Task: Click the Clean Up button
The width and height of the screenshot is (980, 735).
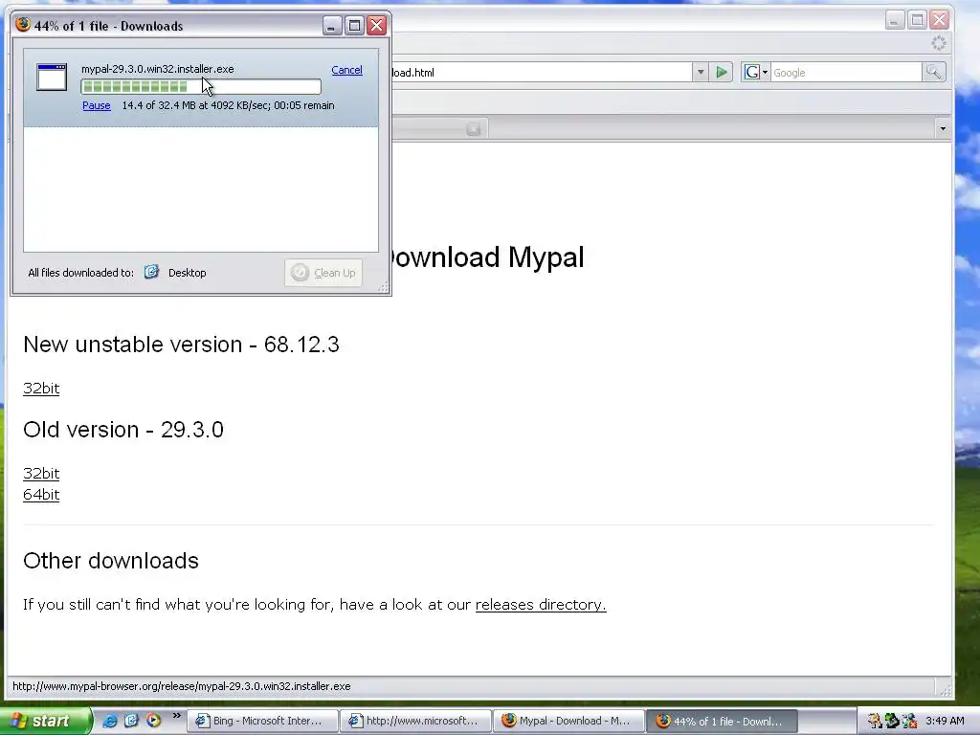Action: click(323, 273)
